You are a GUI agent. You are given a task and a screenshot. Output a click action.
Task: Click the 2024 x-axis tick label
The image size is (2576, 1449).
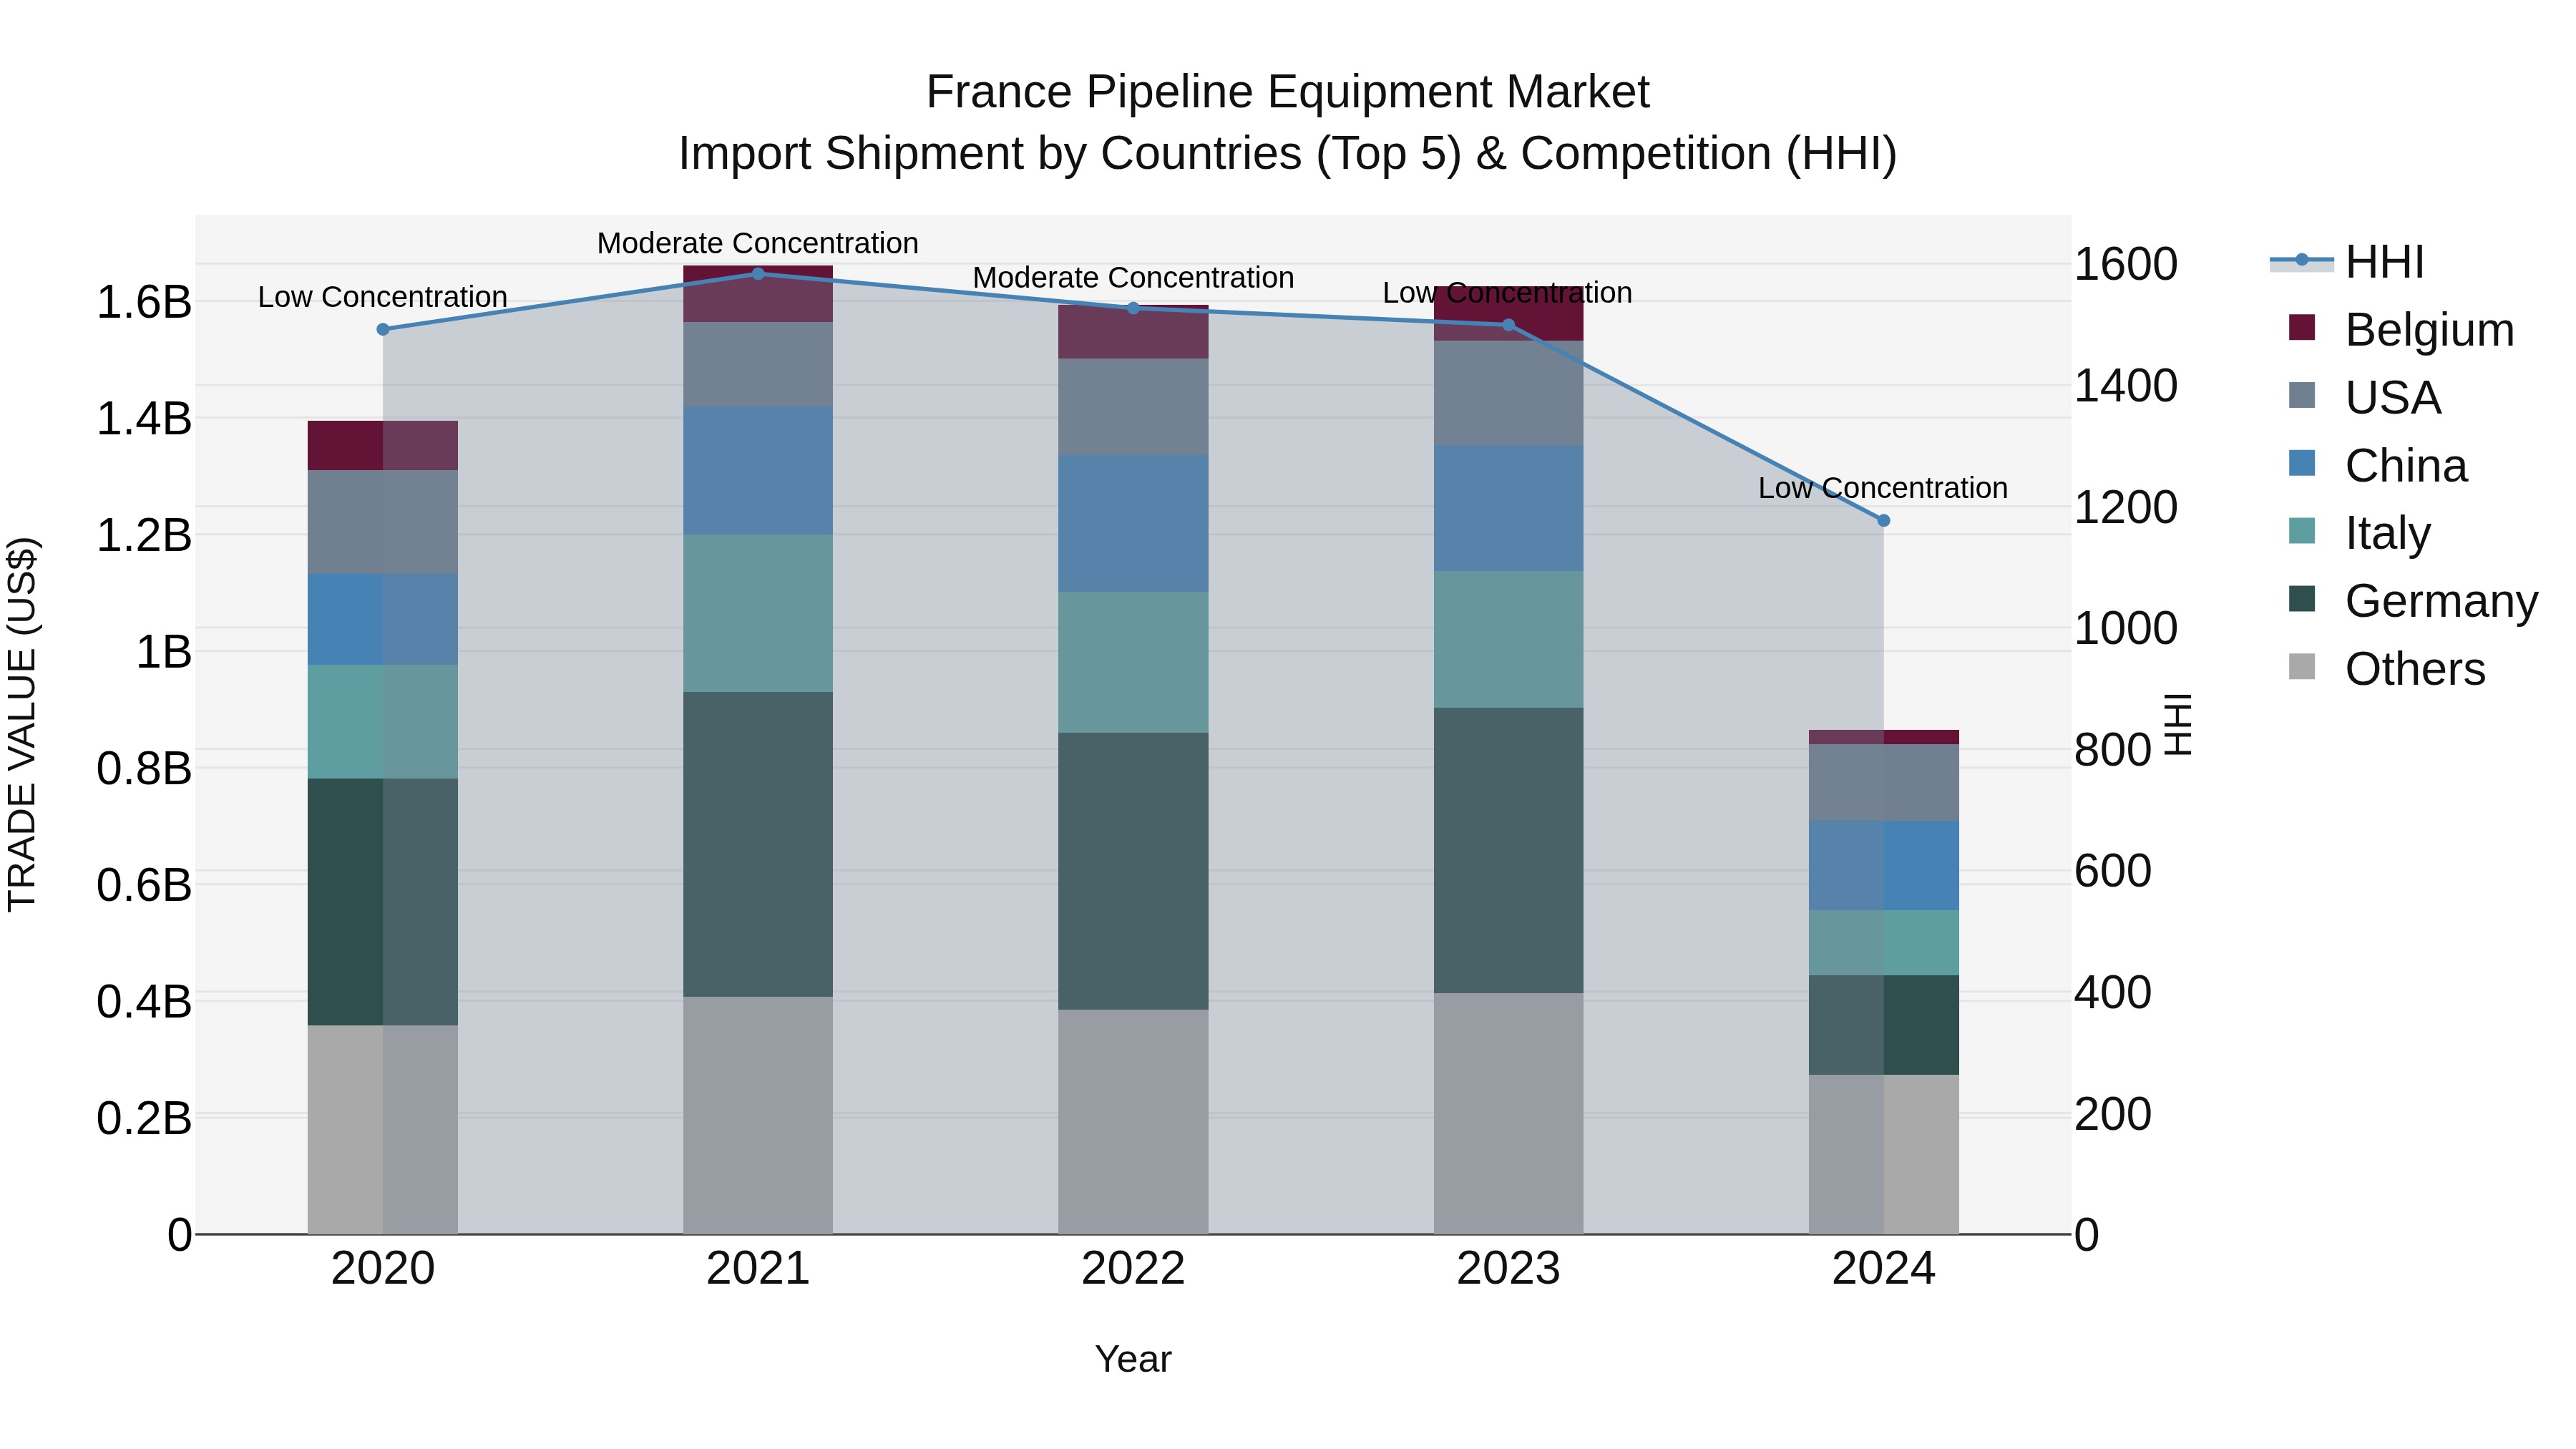click(x=1884, y=1269)
